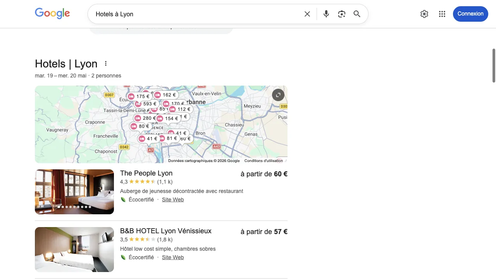The image size is (496, 279).
Task: Open search by image (camera lens icon)
Action: tap(341, 14)
